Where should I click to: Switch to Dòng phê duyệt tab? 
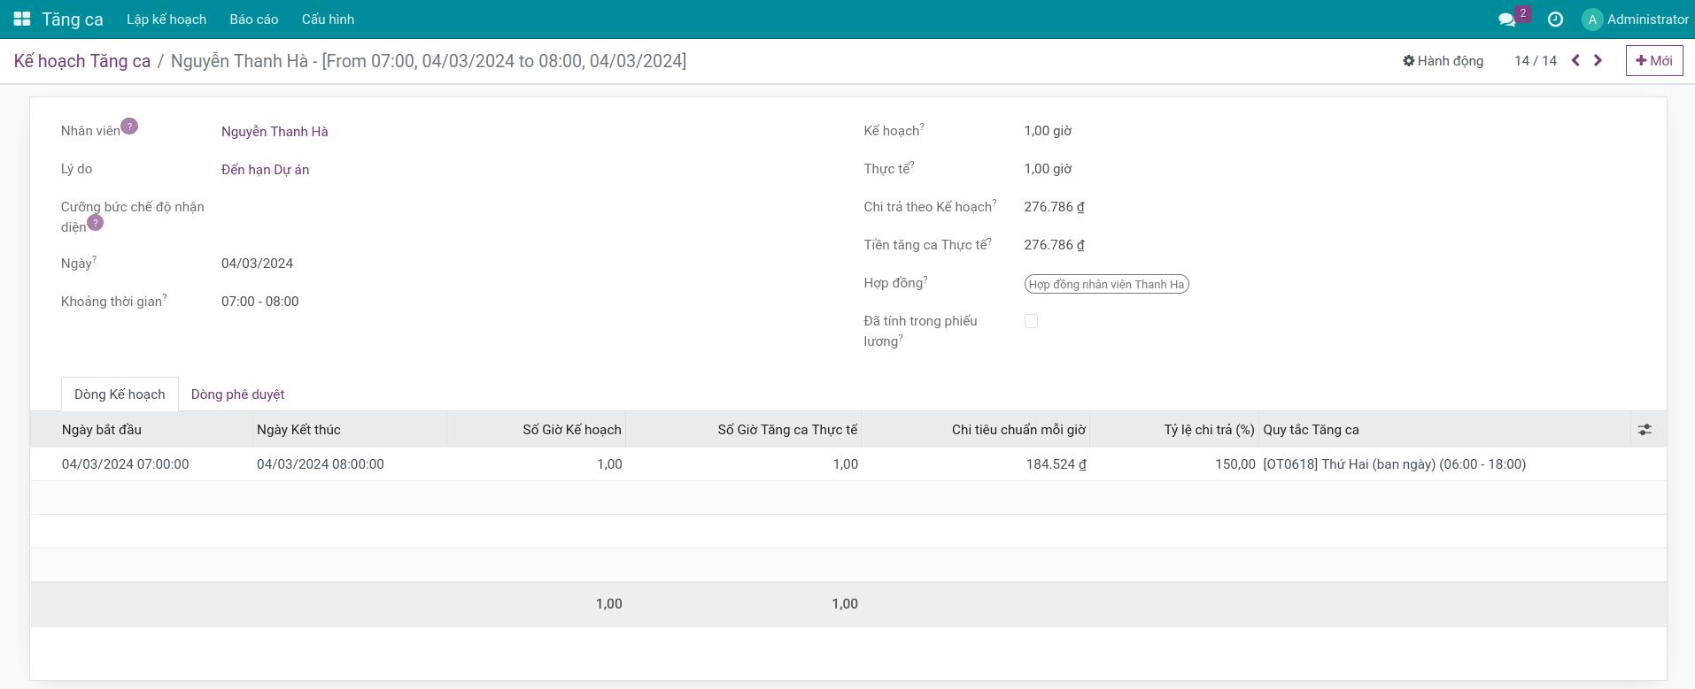click(238, 394)
